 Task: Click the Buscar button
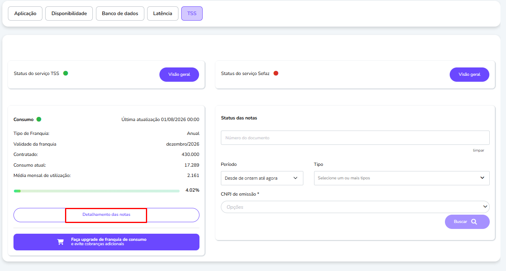click(467, 222)
